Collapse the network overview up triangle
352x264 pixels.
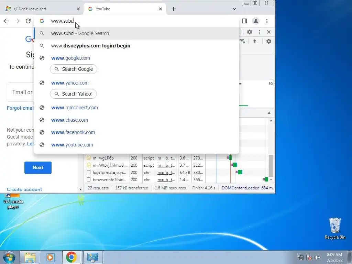[x=269, y=113]
